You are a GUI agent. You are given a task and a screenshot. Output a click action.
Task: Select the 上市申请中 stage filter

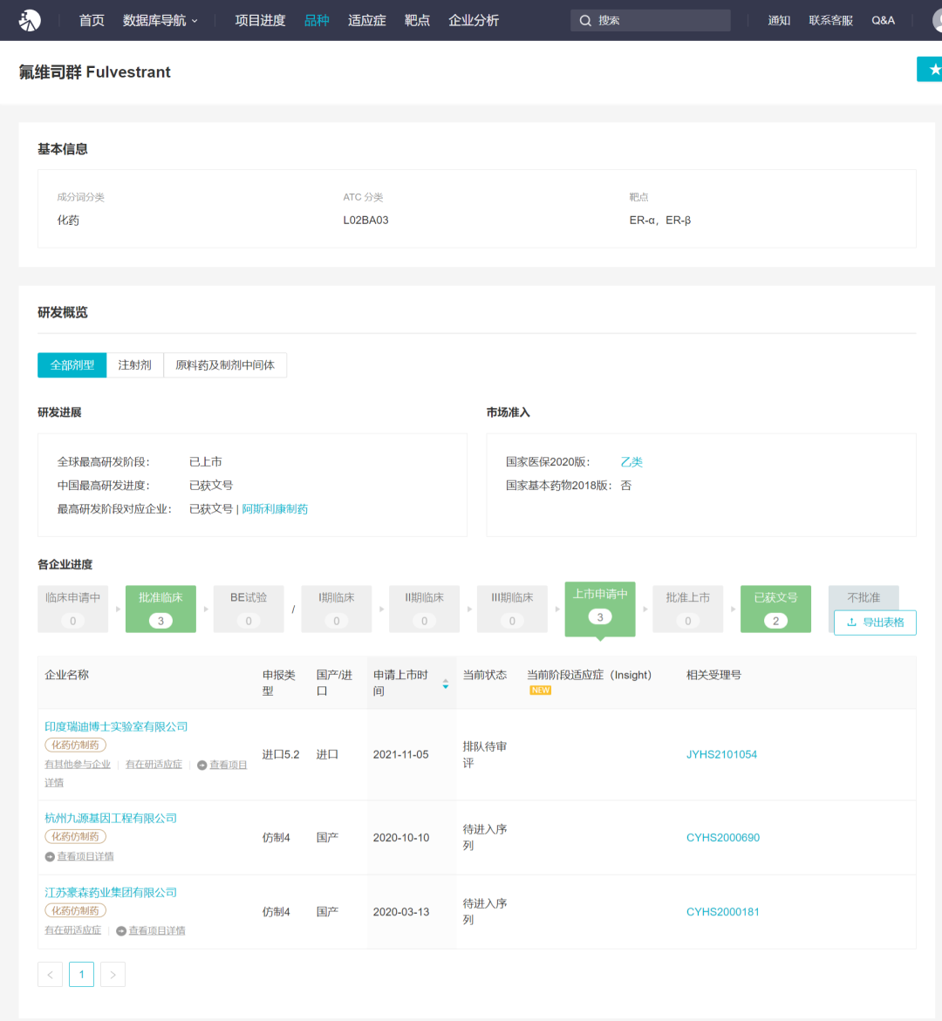tap(600, 608)
